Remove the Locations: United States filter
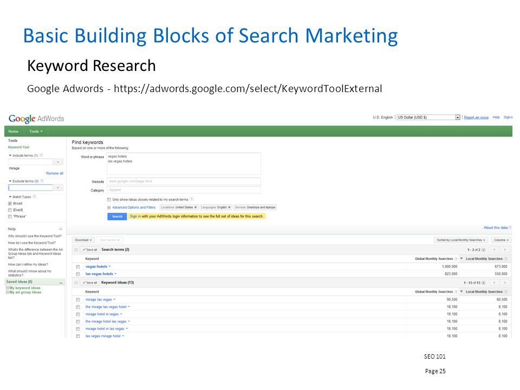520x390 pixels. (196, 207)
